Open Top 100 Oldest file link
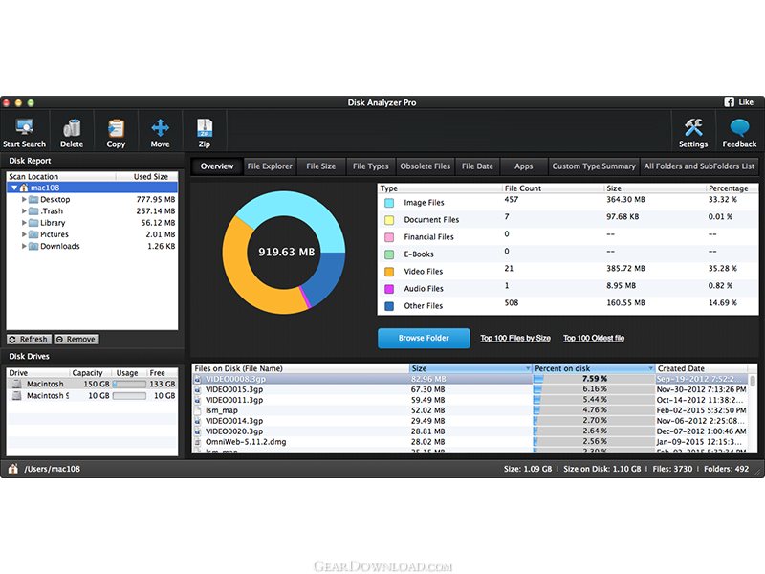The width and height of the screenshot is (765, 574). pyautogui.click(x=594, y=338)
